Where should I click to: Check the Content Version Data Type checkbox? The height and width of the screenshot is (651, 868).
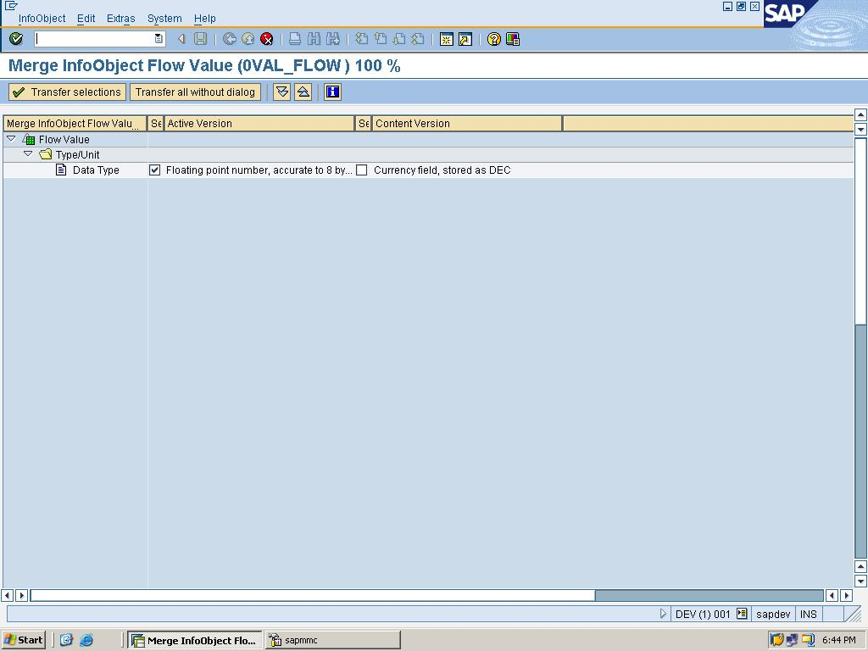point(361,170)
